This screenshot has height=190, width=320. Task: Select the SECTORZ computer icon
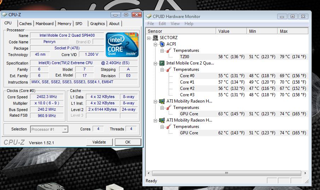coord(156,38)
